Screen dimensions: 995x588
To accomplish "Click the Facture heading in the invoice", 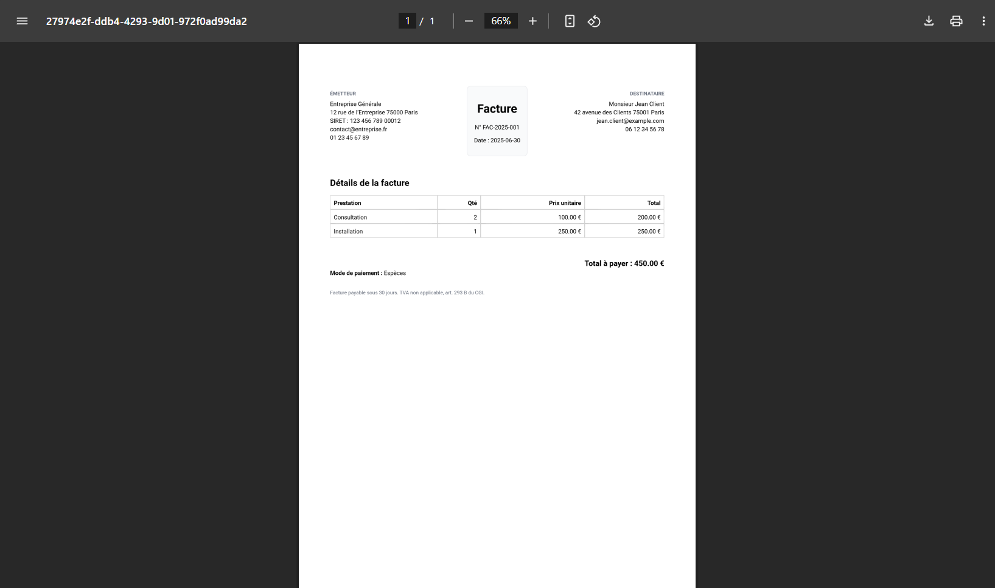I will point(497,109).
